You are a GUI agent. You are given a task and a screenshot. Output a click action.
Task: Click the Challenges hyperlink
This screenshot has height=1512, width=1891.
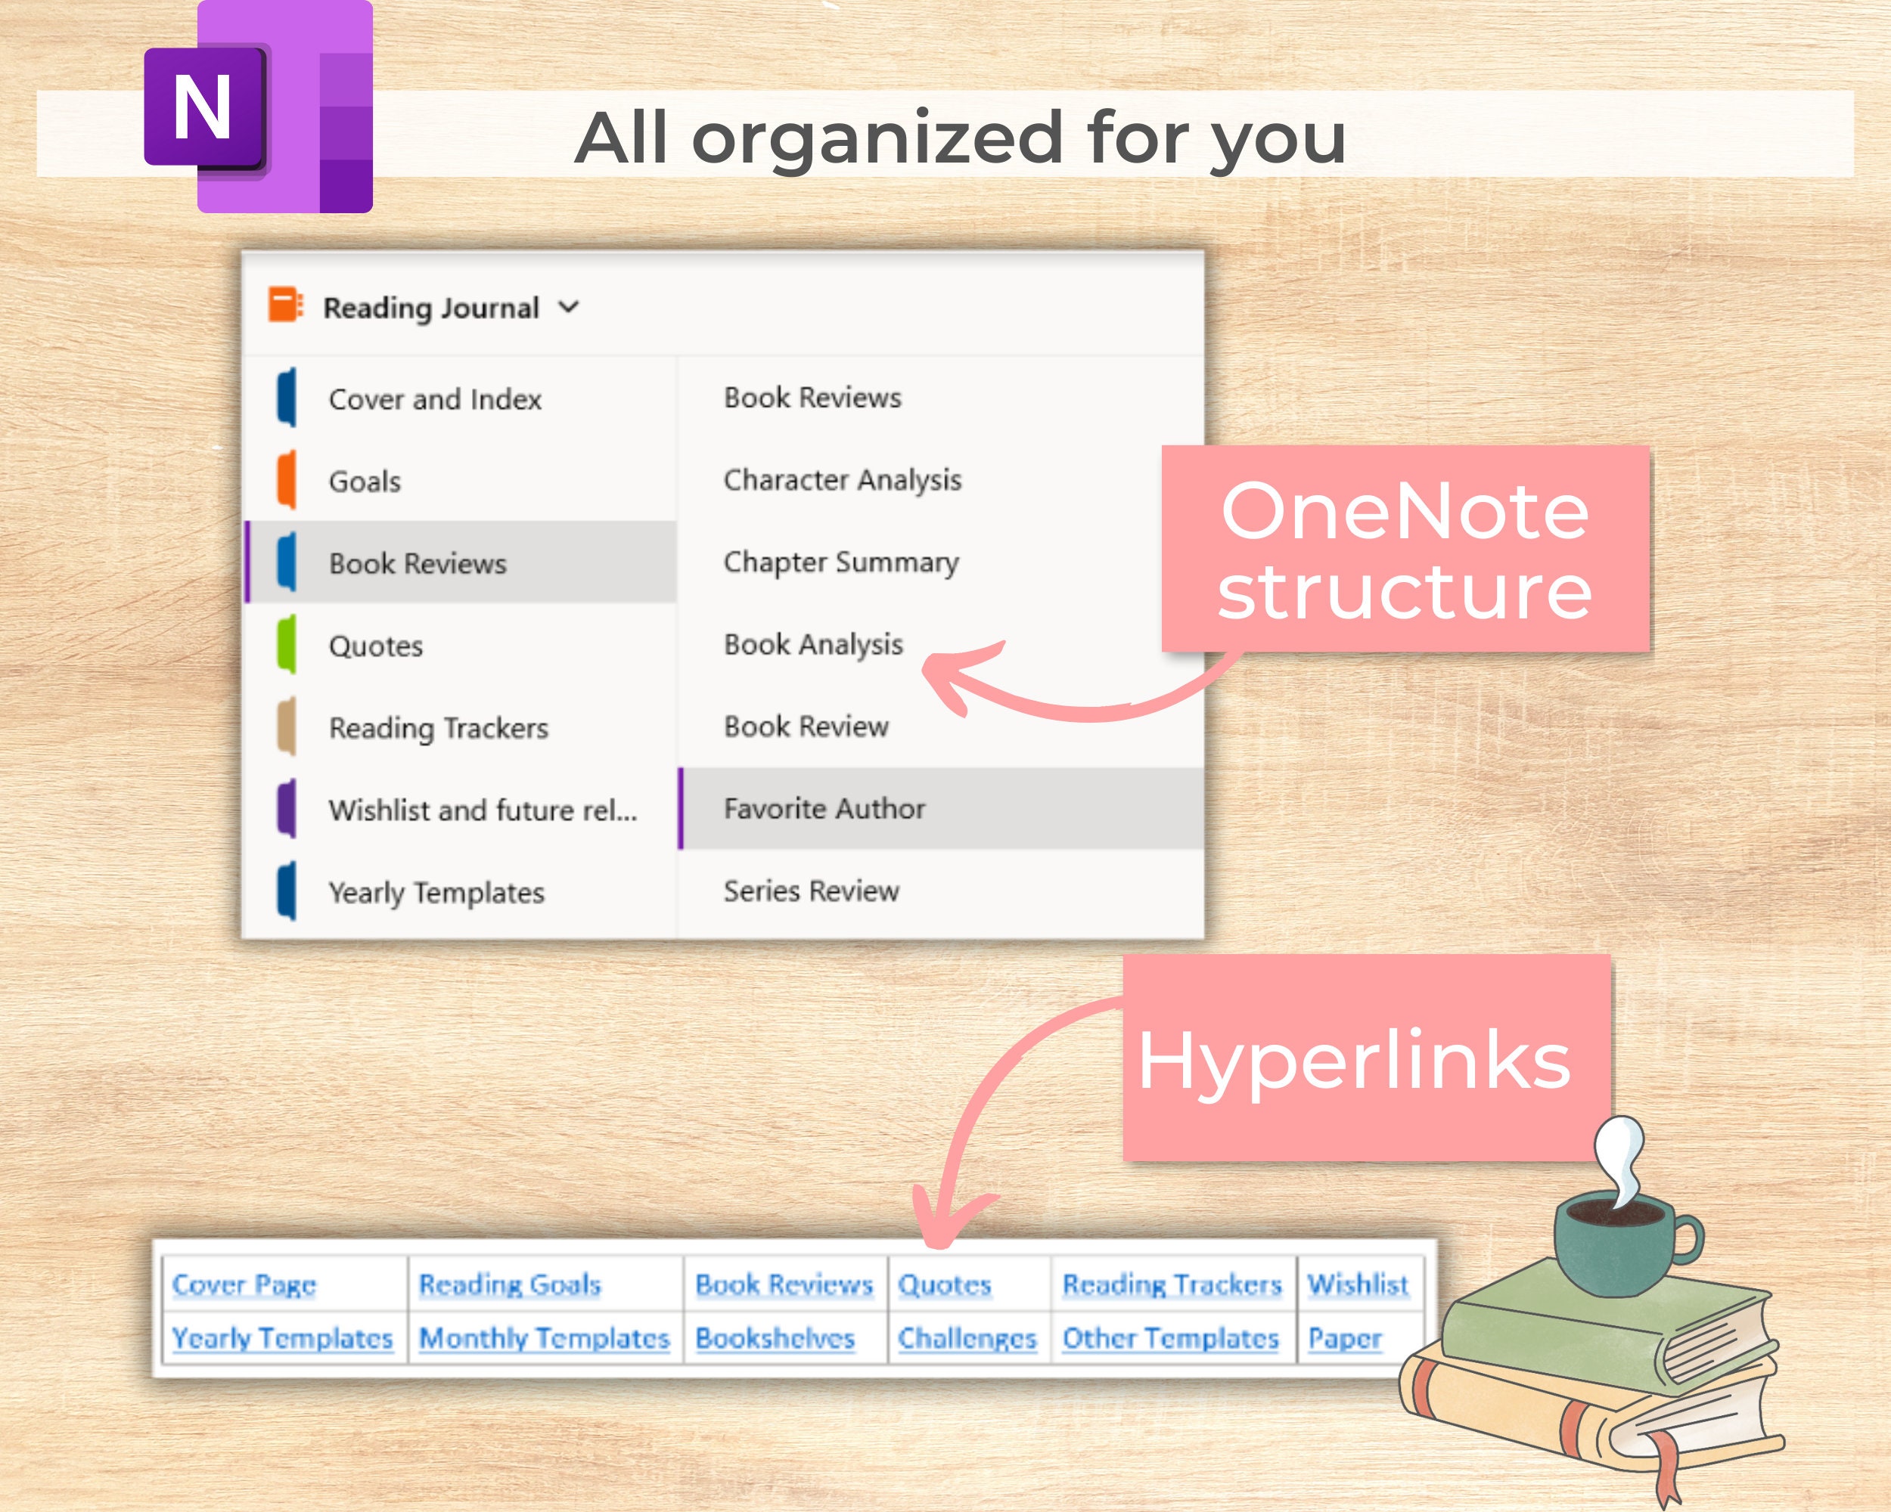[967, 1338]
